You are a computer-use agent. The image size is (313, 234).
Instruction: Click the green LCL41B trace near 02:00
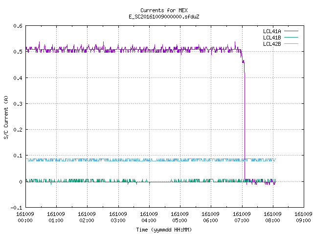[87, 180]
